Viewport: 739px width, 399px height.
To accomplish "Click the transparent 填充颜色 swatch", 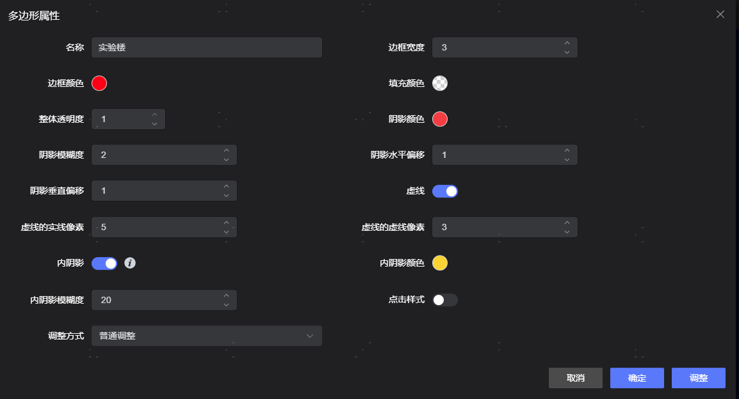I will [440, 83].
